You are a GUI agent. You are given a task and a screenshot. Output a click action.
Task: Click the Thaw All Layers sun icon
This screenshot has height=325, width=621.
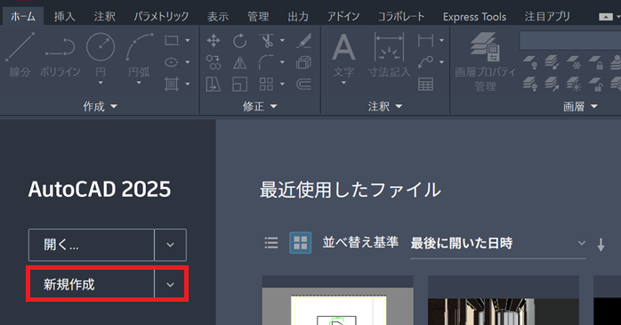(x=574, y=84)
